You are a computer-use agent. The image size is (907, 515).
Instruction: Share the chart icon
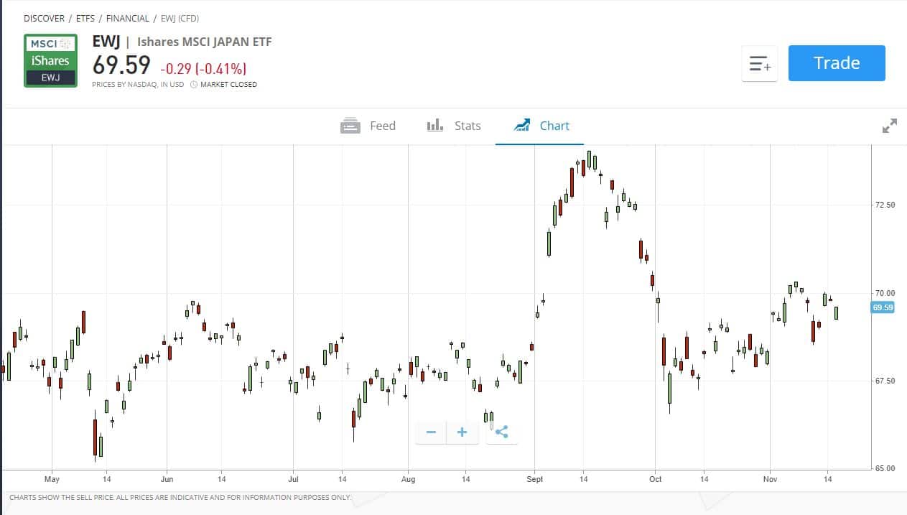502,432
